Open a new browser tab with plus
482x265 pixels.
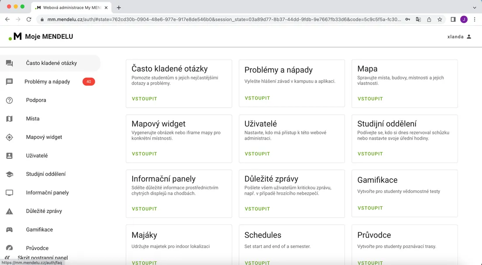pyautogui.click(x=119, y=8)
